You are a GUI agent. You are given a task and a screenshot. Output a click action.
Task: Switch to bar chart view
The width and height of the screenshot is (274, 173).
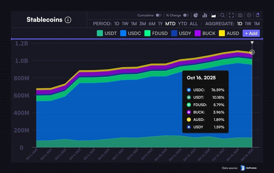205,15
